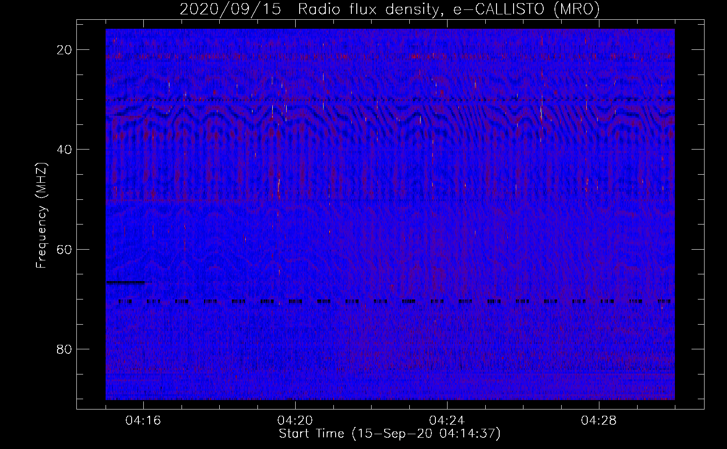Click the plot title 'Radio flux density, e-CALLISTO (MRO)'
Screen dimensions: 727x449
(x=448, y=10)
